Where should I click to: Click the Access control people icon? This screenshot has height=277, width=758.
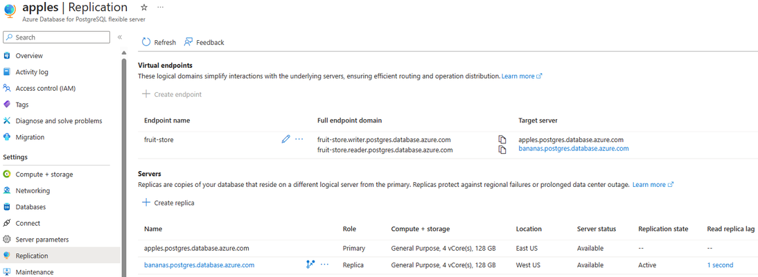click(7, 89)
